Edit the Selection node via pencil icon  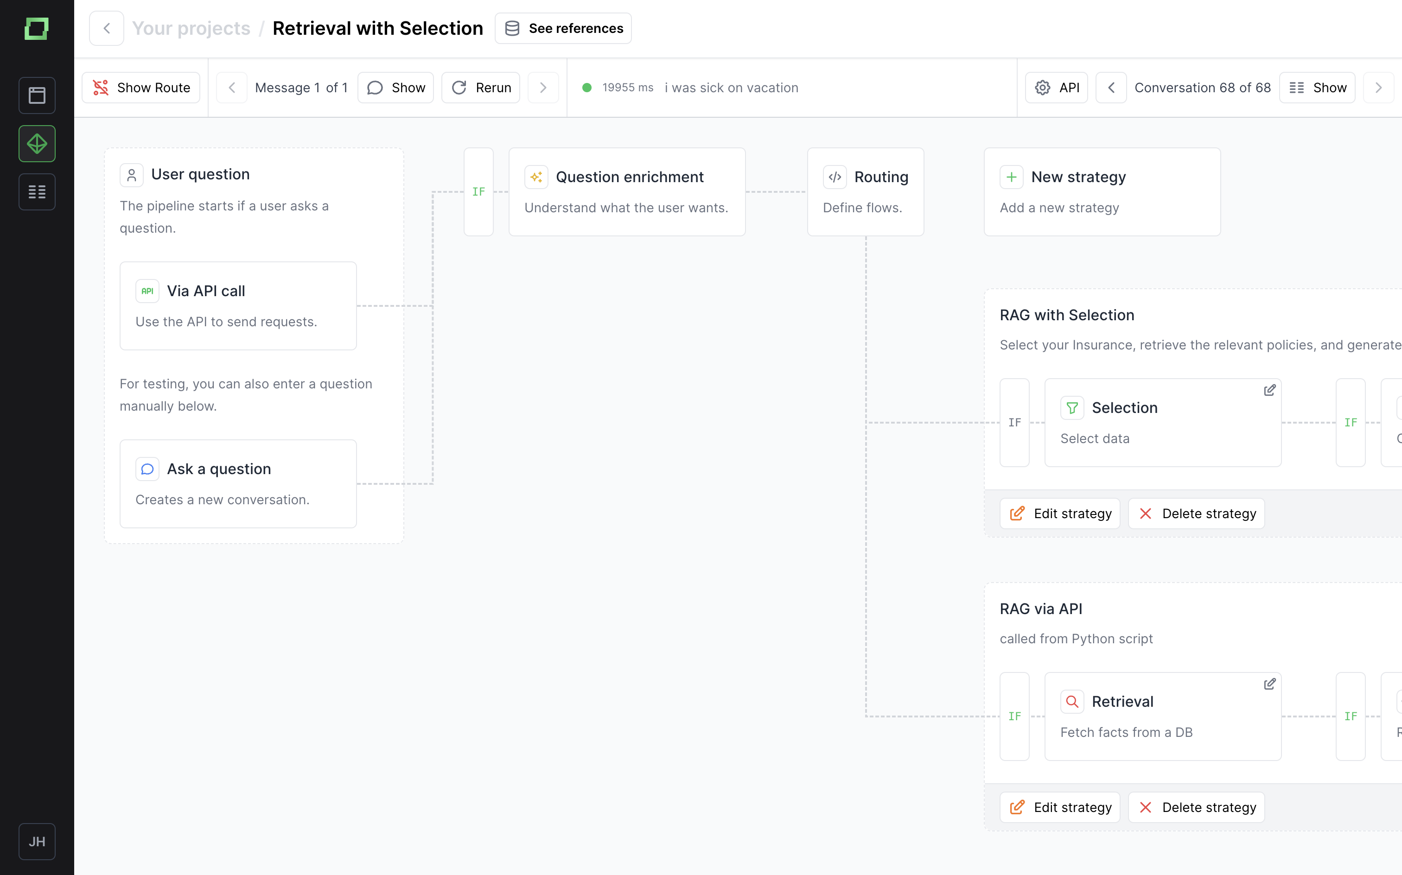1270,390
